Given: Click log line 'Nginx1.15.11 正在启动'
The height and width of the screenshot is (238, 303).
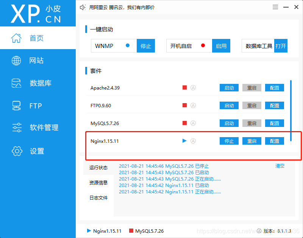Looking at the screenshot, I should pos(170,192).
